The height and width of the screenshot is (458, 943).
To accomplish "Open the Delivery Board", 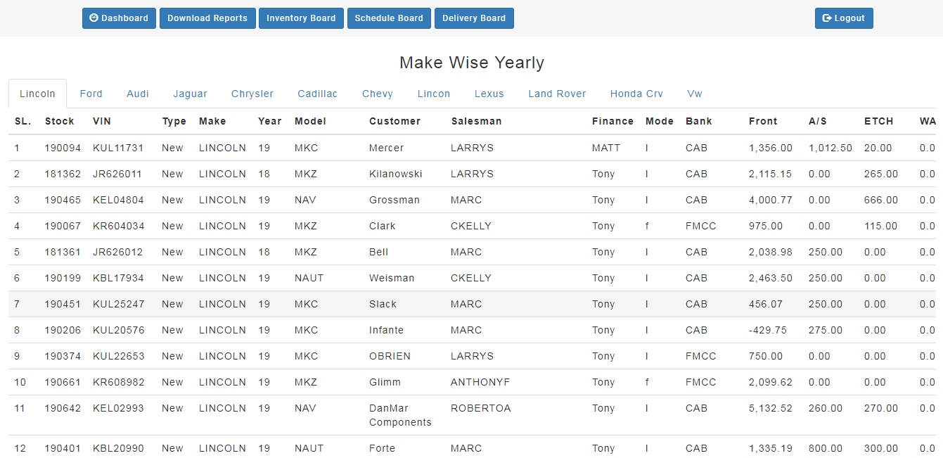I will coord(474,18).
